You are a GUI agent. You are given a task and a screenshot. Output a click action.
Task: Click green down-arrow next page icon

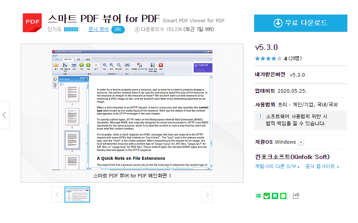click(89, 65)
